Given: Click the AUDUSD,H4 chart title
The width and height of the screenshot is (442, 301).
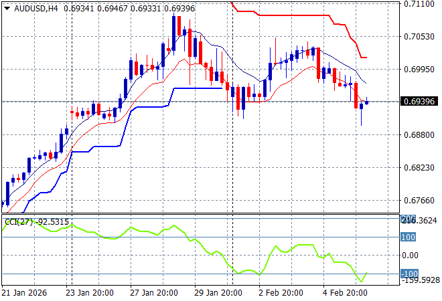Looking at the screenshot, I should [x=36, y=9].
